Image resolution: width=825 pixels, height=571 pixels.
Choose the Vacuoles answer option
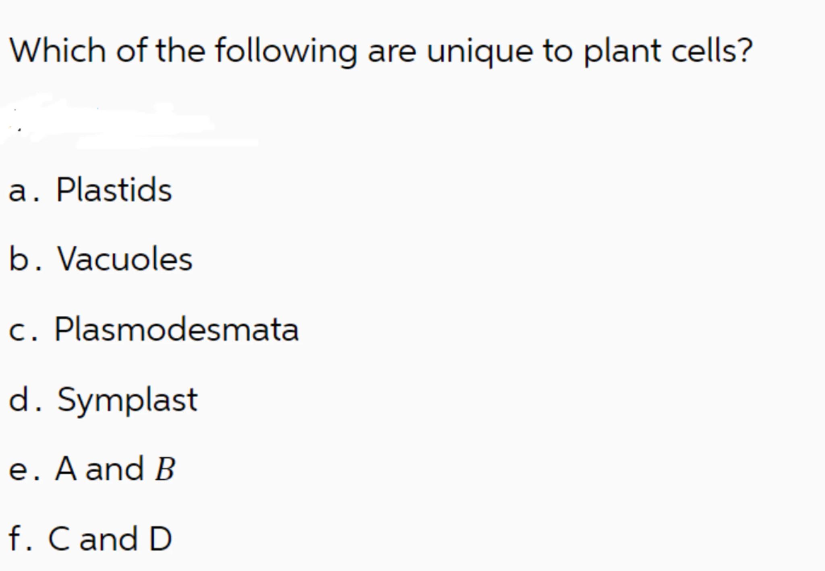click(125, 259)
